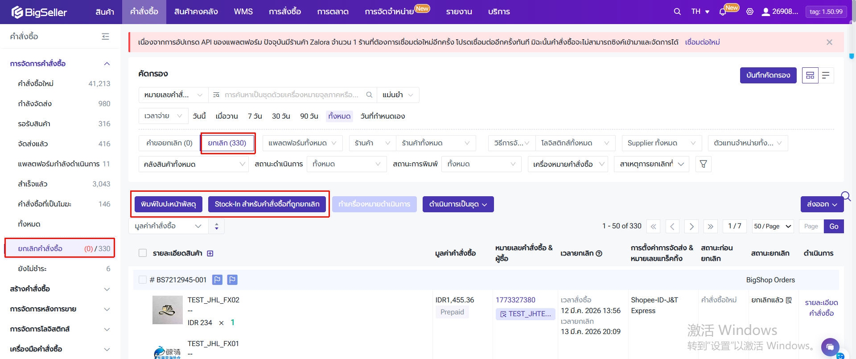Switch to the card layout view icon
856x359 pixels.
[x=810, y=75]
